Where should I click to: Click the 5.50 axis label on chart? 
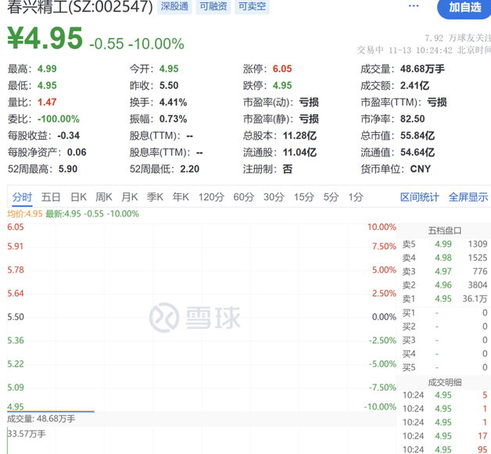click(x=16, y=317)
